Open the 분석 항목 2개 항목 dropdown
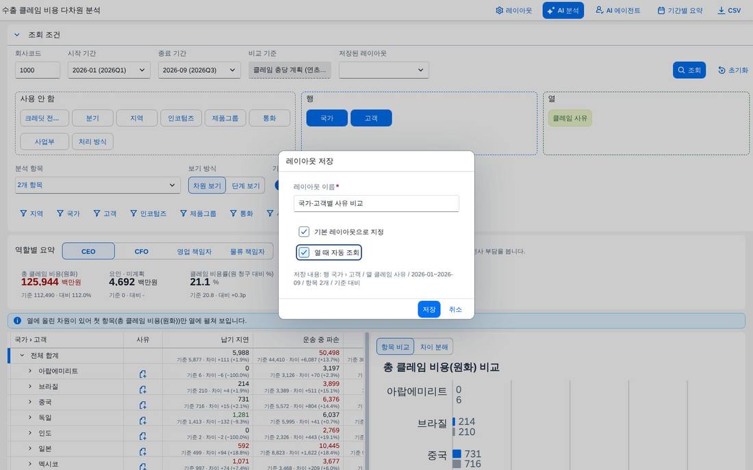 point(97,185)
